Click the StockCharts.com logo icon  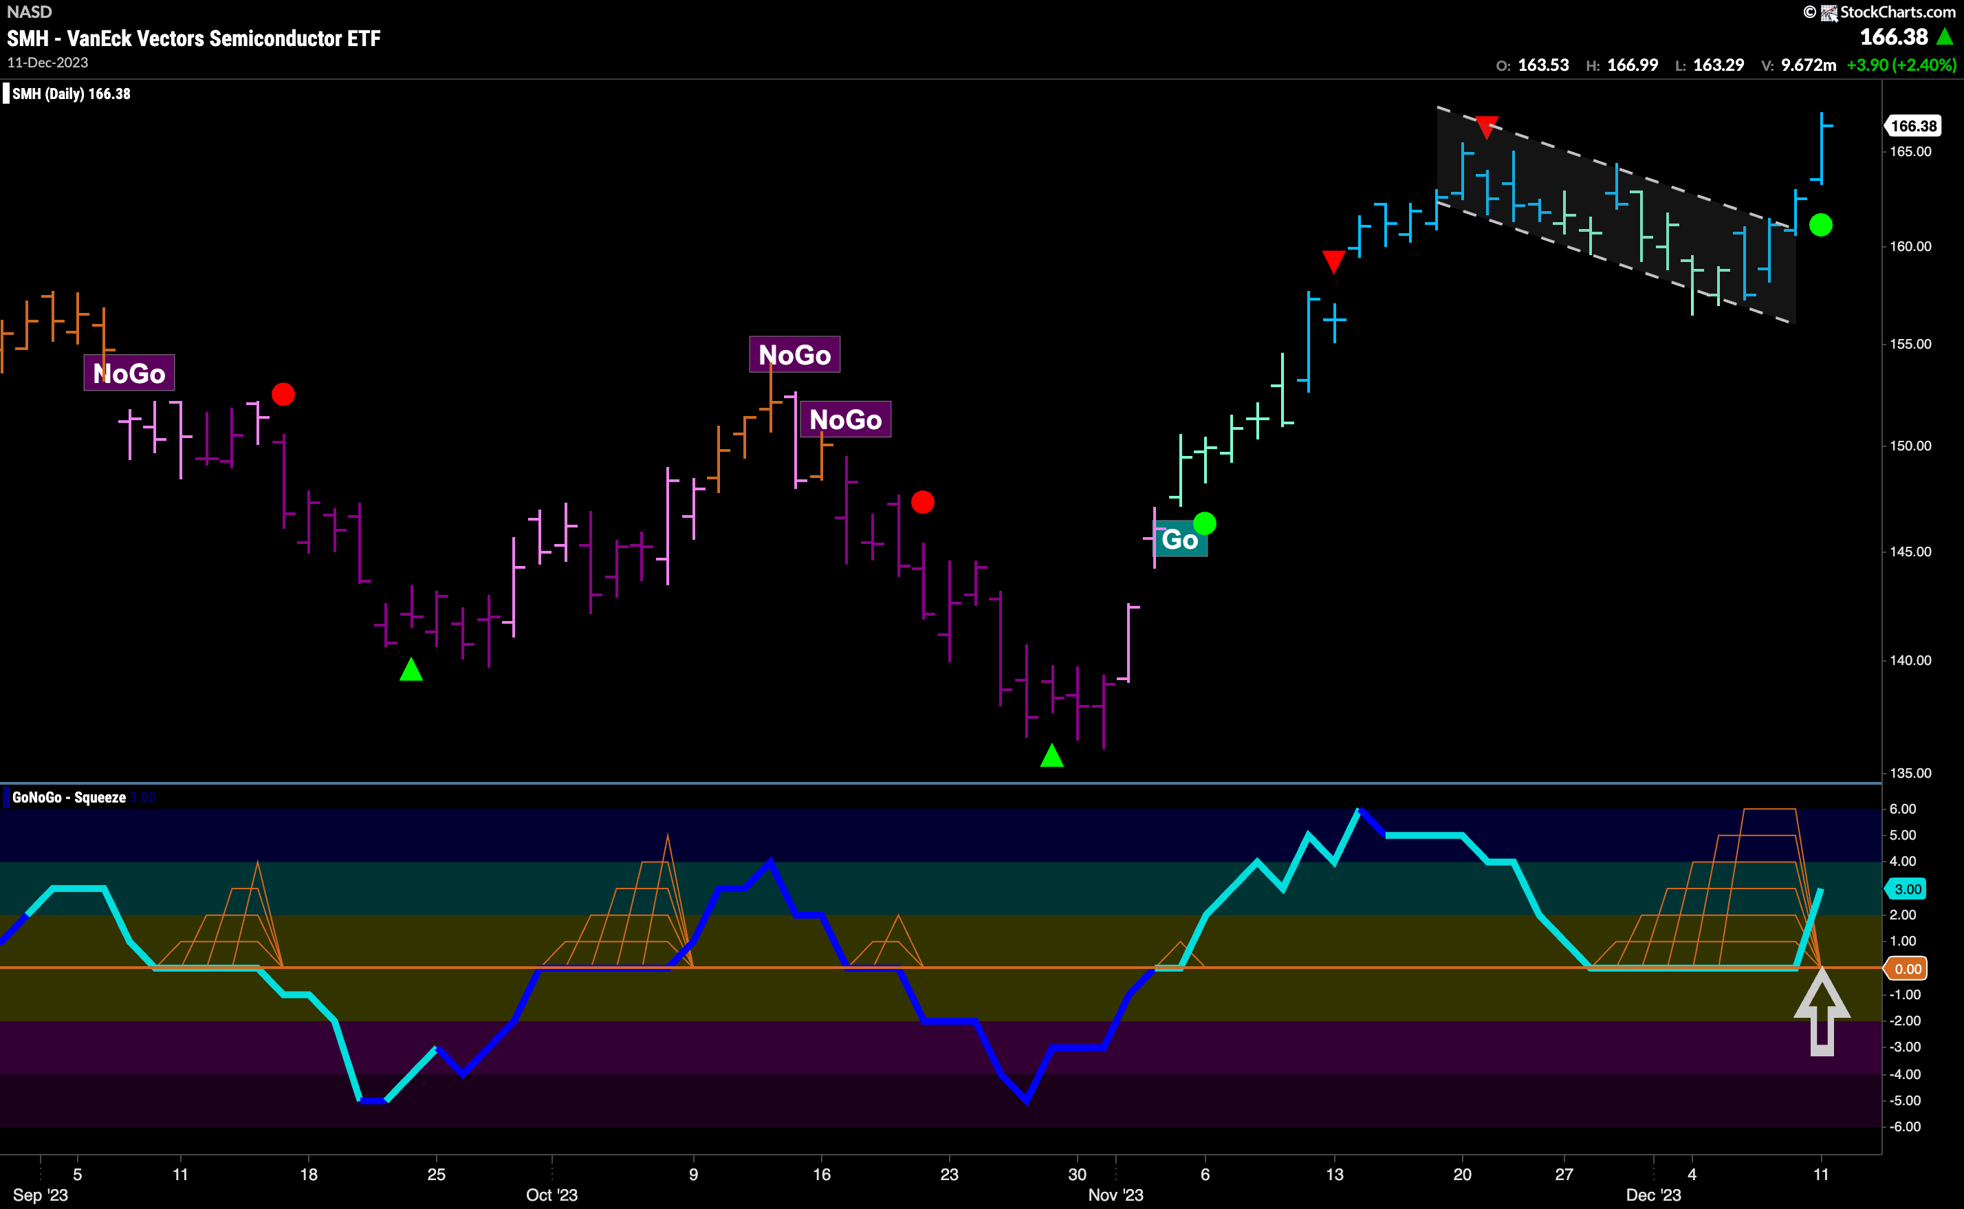(x=1829, y=13)
